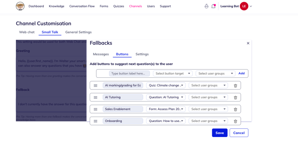Open user groups dropdown in new button row
This screenshot has height=166, width=298.
click(216, 73)
